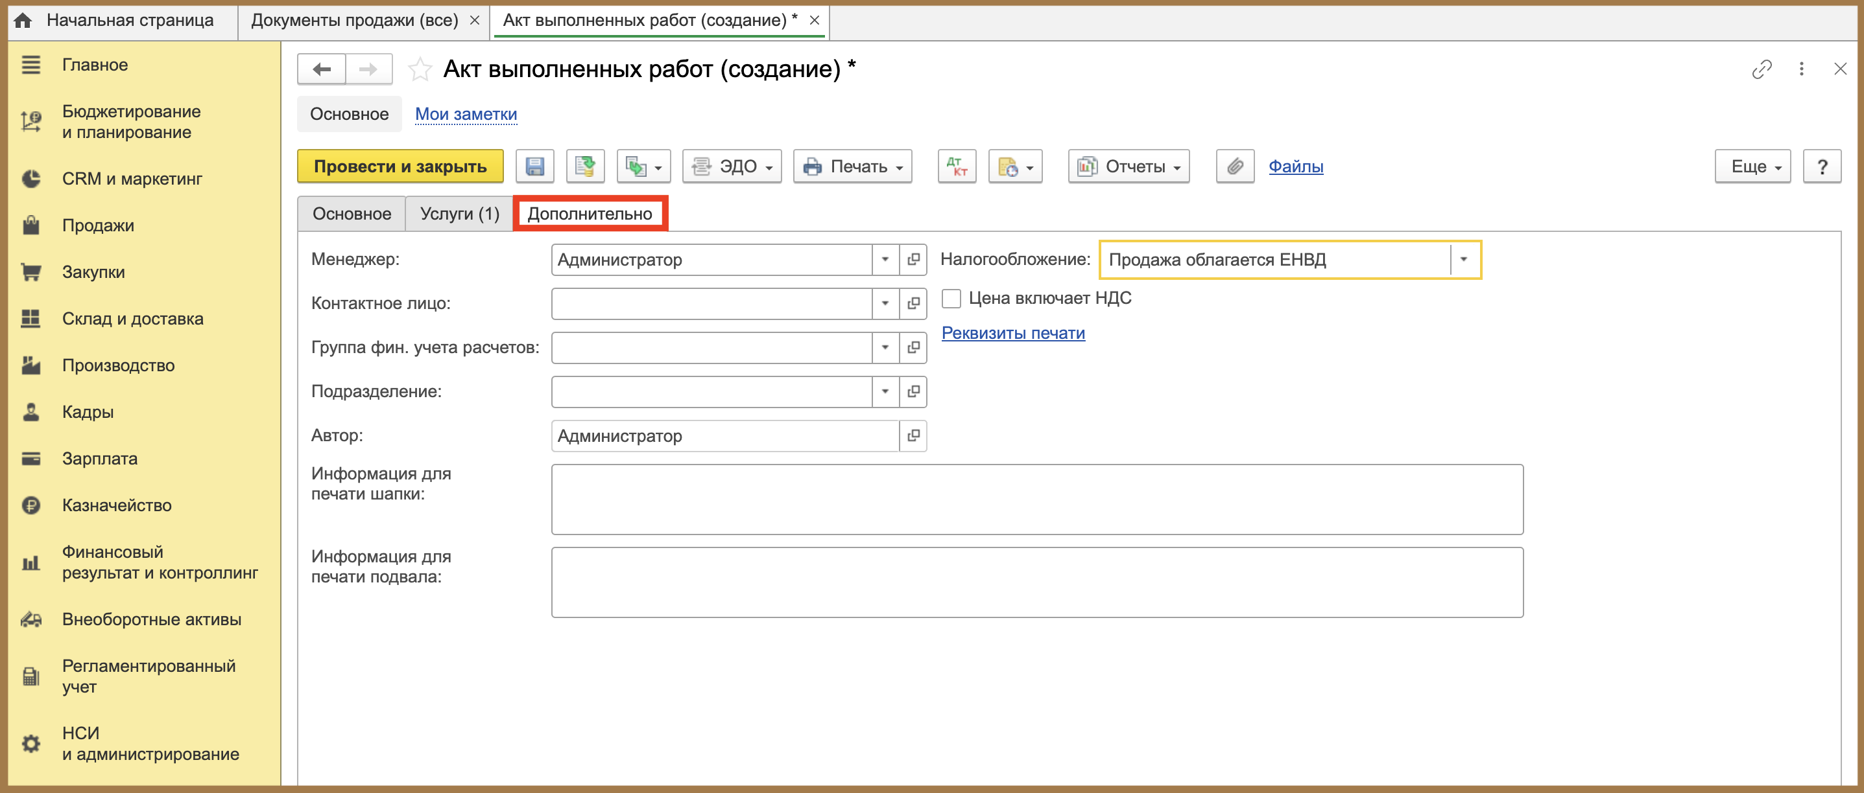
Task: Open Контактное лицо value form icon
Action: click(913, 304)
